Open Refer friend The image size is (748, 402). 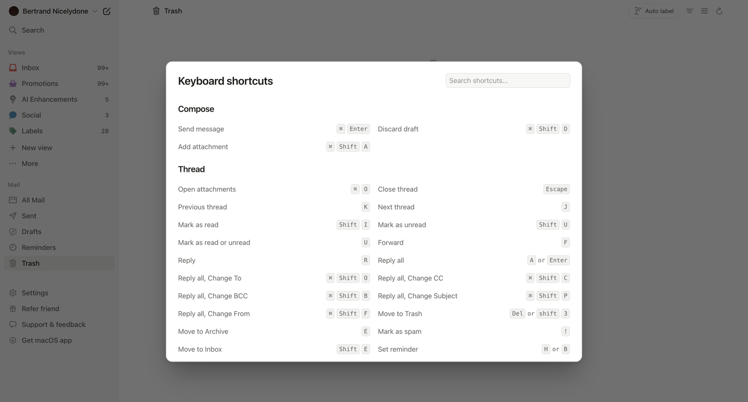click(59, 309)
